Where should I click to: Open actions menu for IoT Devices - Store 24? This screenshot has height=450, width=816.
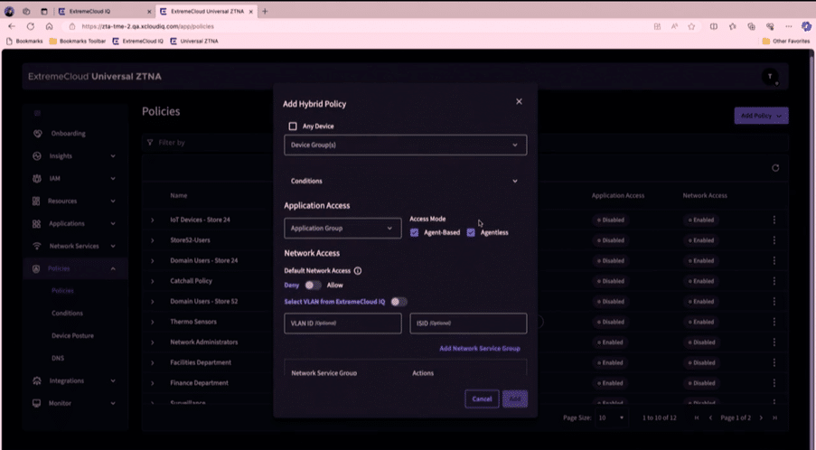coord(774,220)
